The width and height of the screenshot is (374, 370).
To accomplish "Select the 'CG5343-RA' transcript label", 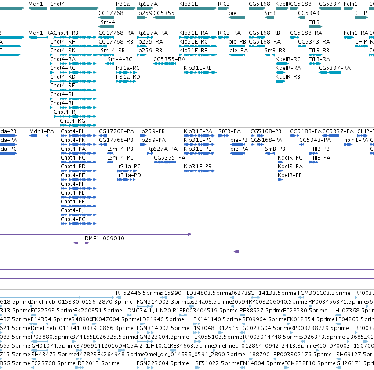I will [314, 42].
